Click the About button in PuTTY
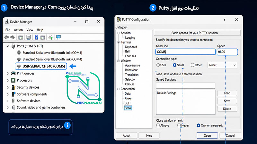257x144 pixels. (x=127, y=135)
